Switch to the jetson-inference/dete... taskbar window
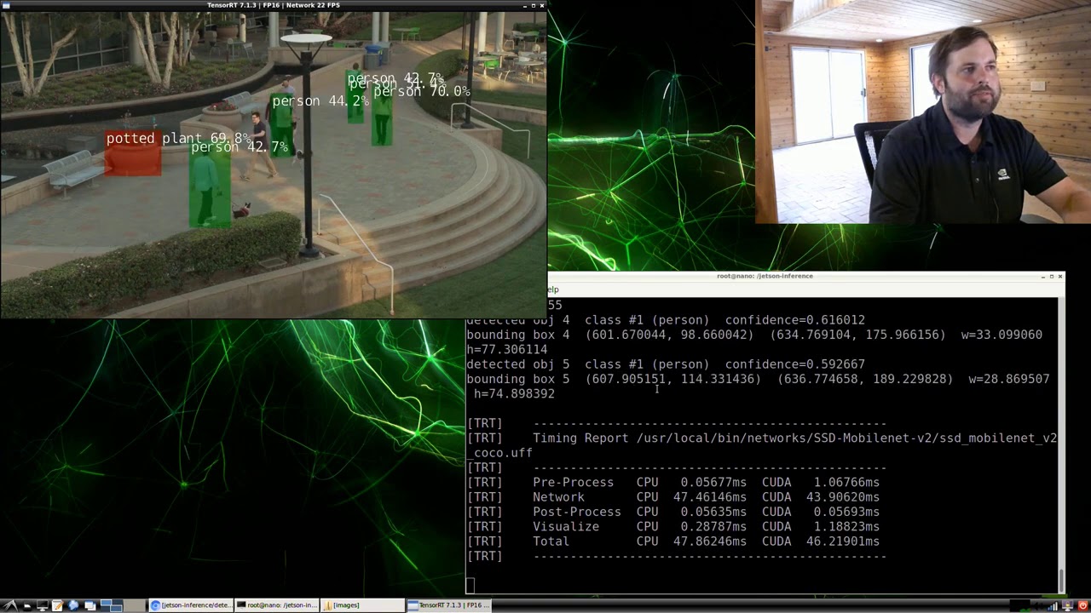1091x613 pixels. click(191, 605)
